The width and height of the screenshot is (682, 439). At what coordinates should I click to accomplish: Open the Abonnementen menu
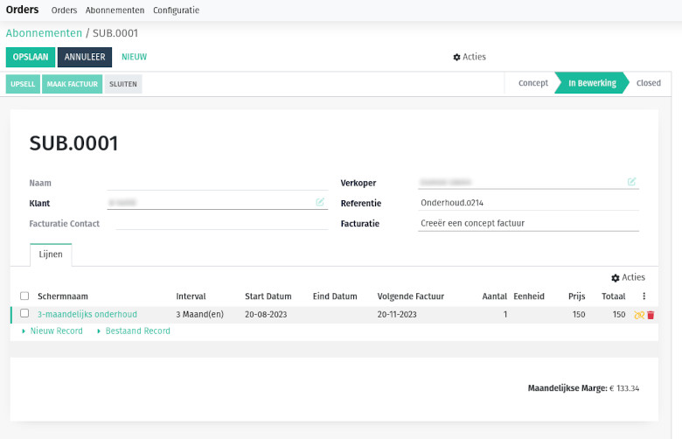tap(115, 10)
